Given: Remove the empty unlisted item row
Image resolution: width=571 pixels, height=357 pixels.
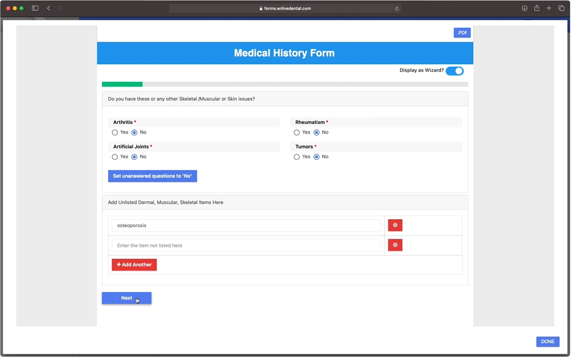Looking at the screenshot, I should pos(395,245).
